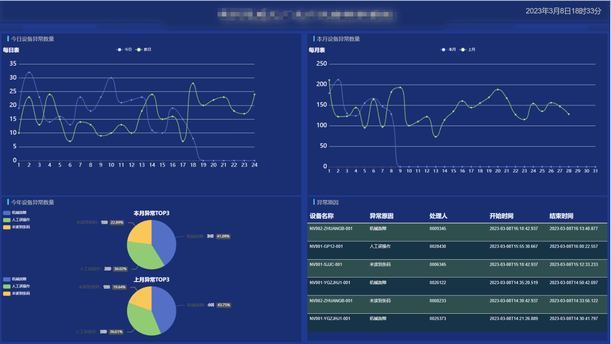Click handler ID 0025373
Screen dimensions: 611x344
438,319
